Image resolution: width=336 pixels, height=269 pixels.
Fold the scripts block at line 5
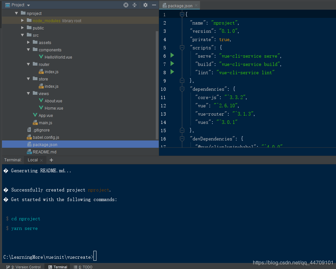point(182,48)
